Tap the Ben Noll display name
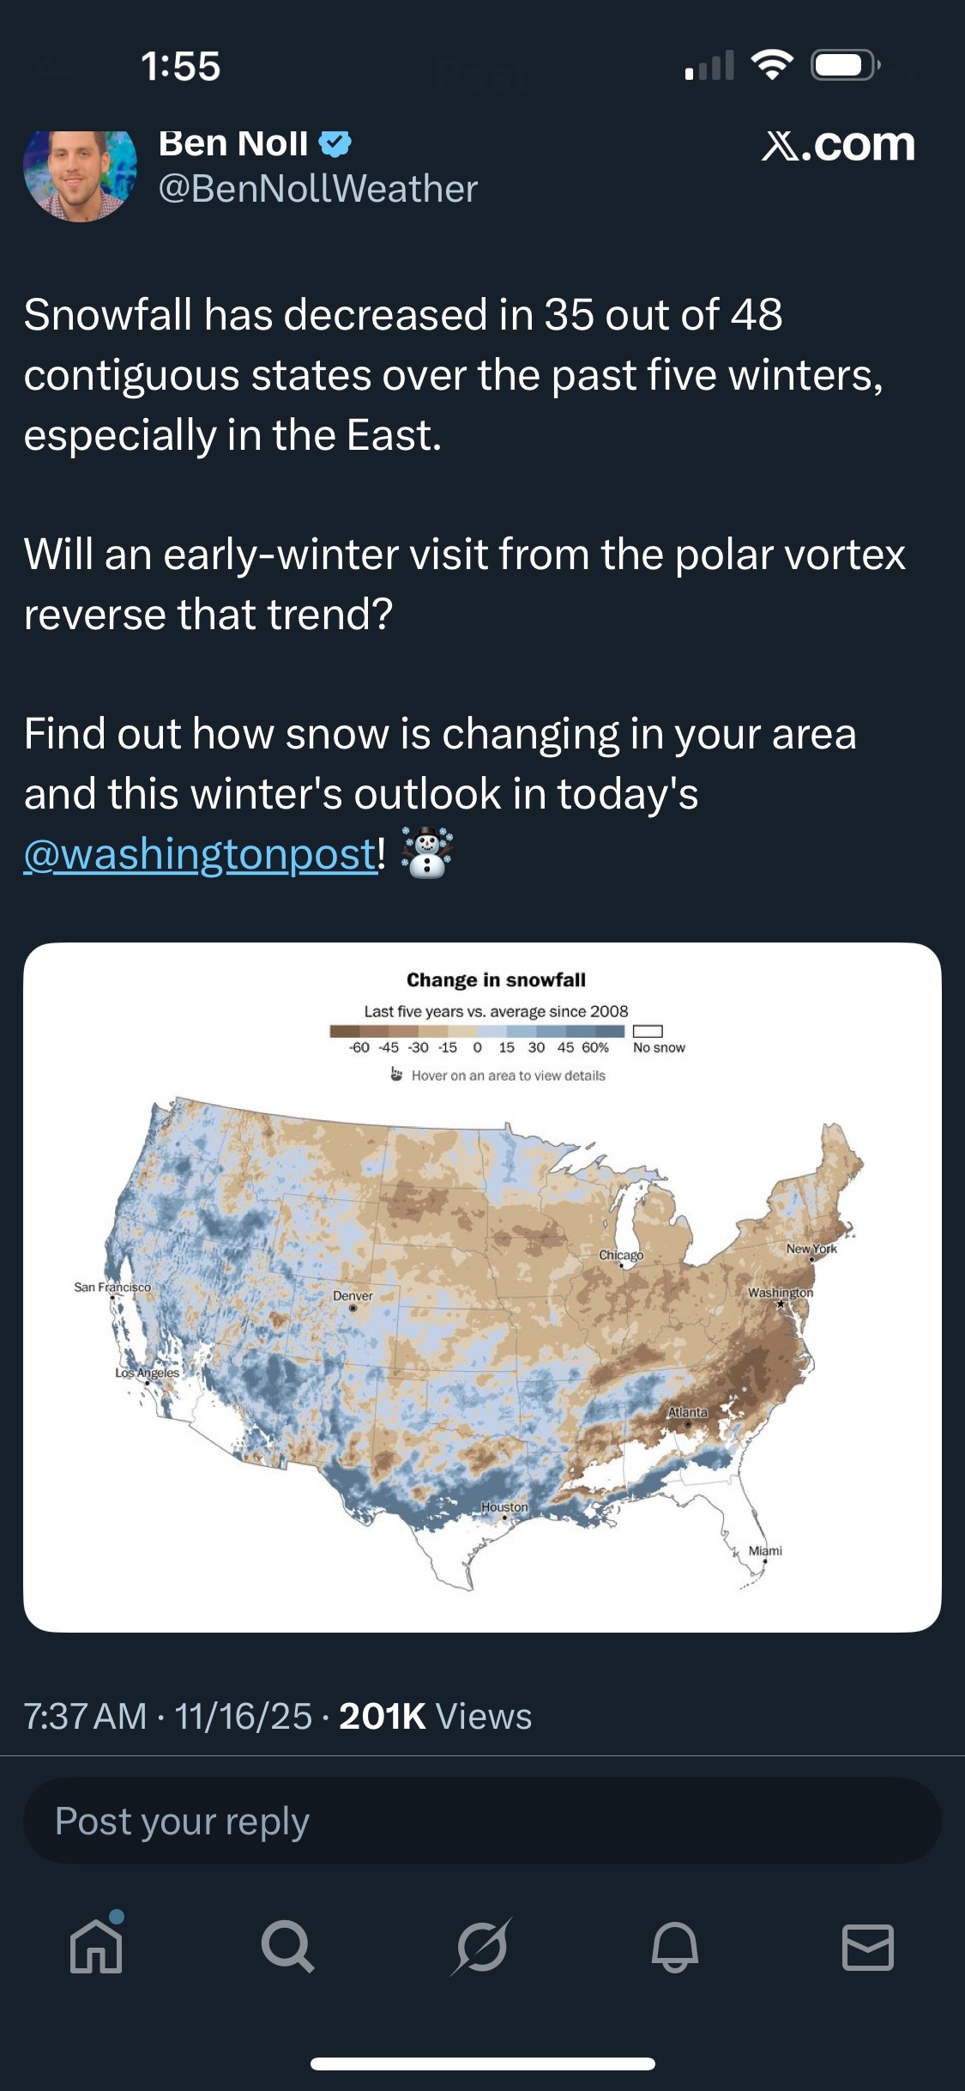The image size is (965, 2091). pos(233,143)
